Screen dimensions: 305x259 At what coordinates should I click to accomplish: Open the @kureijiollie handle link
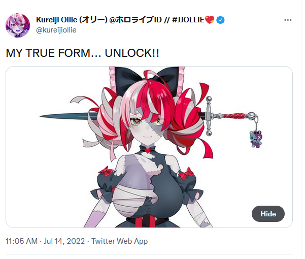tap(56, 30)
